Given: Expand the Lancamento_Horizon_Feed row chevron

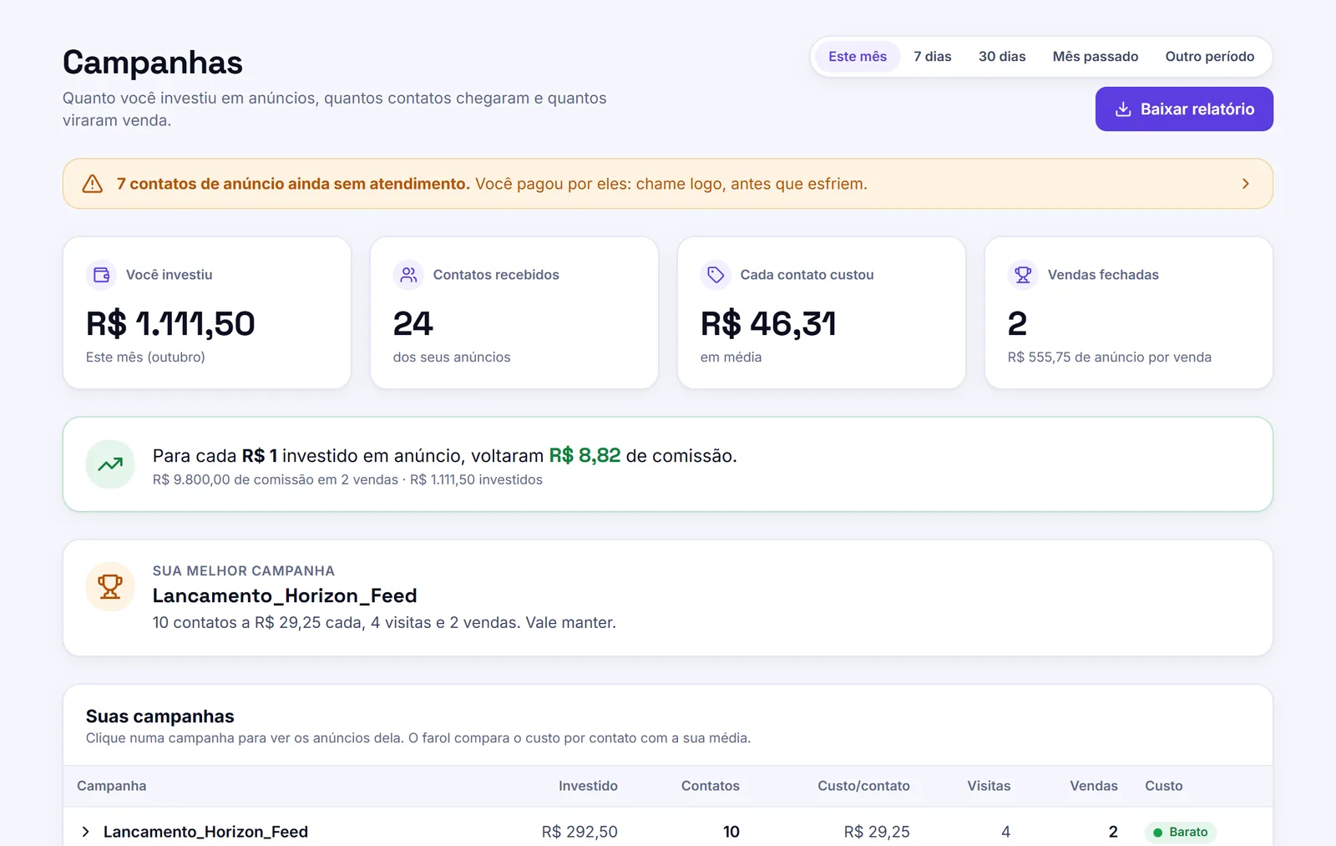Looking at the screenshot, I should (x=85, y=832).
